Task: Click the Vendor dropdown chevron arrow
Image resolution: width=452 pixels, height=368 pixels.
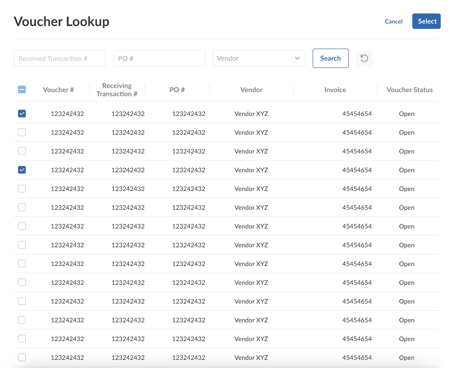Action: tap(297, 58)
